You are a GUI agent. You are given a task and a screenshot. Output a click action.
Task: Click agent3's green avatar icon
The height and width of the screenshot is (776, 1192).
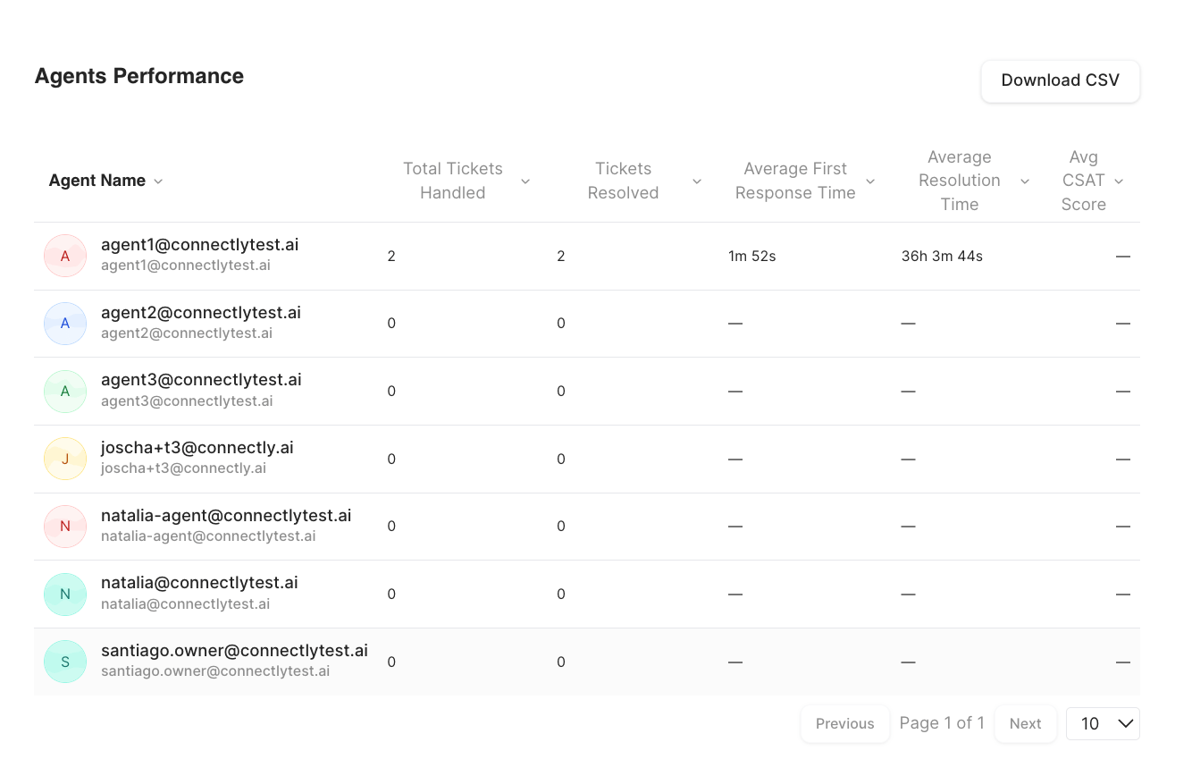point(65,392)
